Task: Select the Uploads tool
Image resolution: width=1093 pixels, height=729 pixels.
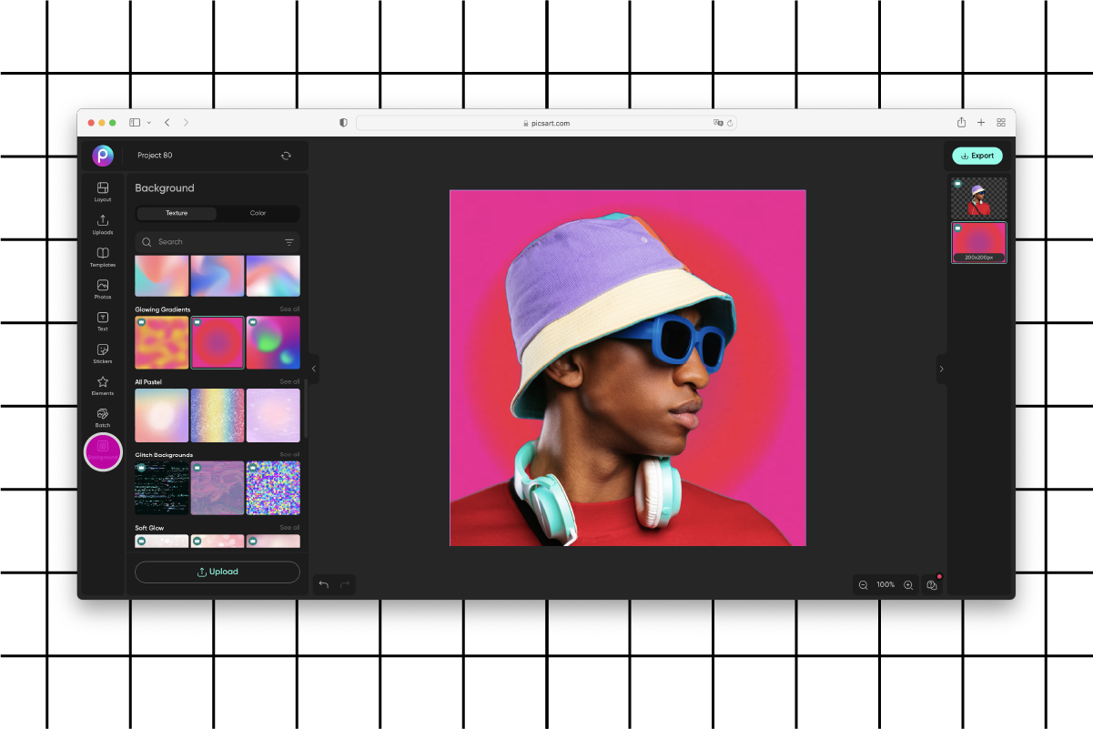Action: 102,225
